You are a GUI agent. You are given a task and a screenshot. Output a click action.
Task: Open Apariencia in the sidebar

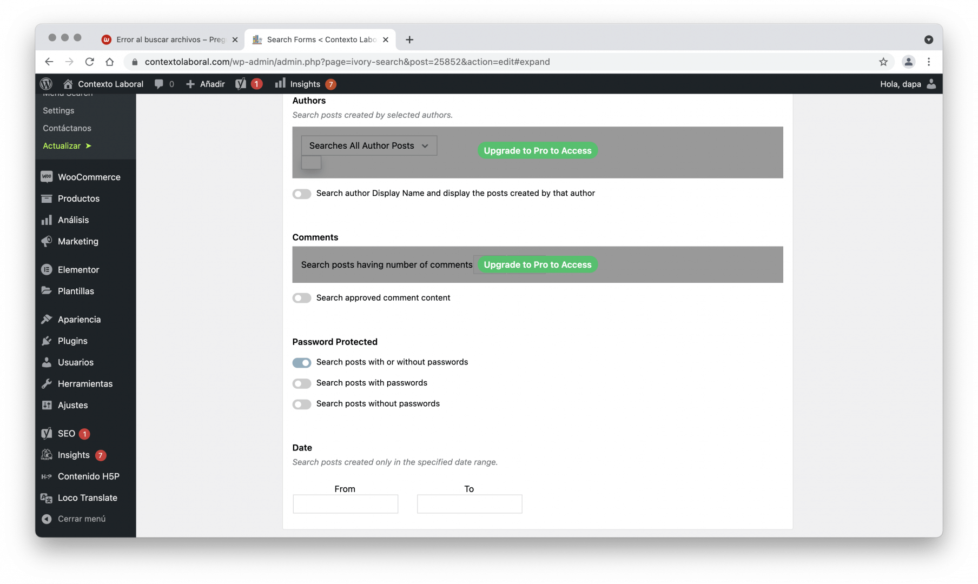(85, 319)
